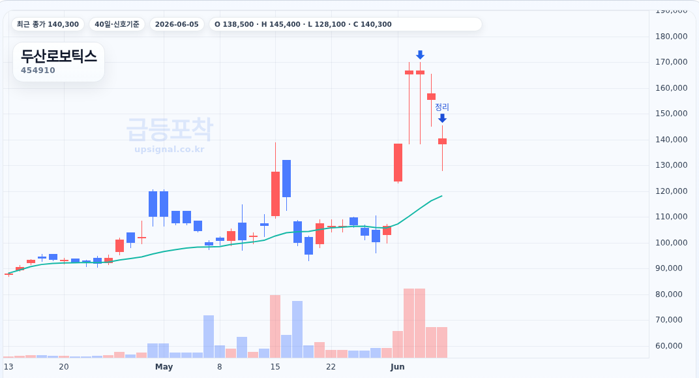The height and width of the screenshot is (378, 699).
Task: Click the last red volume bar
Action: (x=442, y=342)
